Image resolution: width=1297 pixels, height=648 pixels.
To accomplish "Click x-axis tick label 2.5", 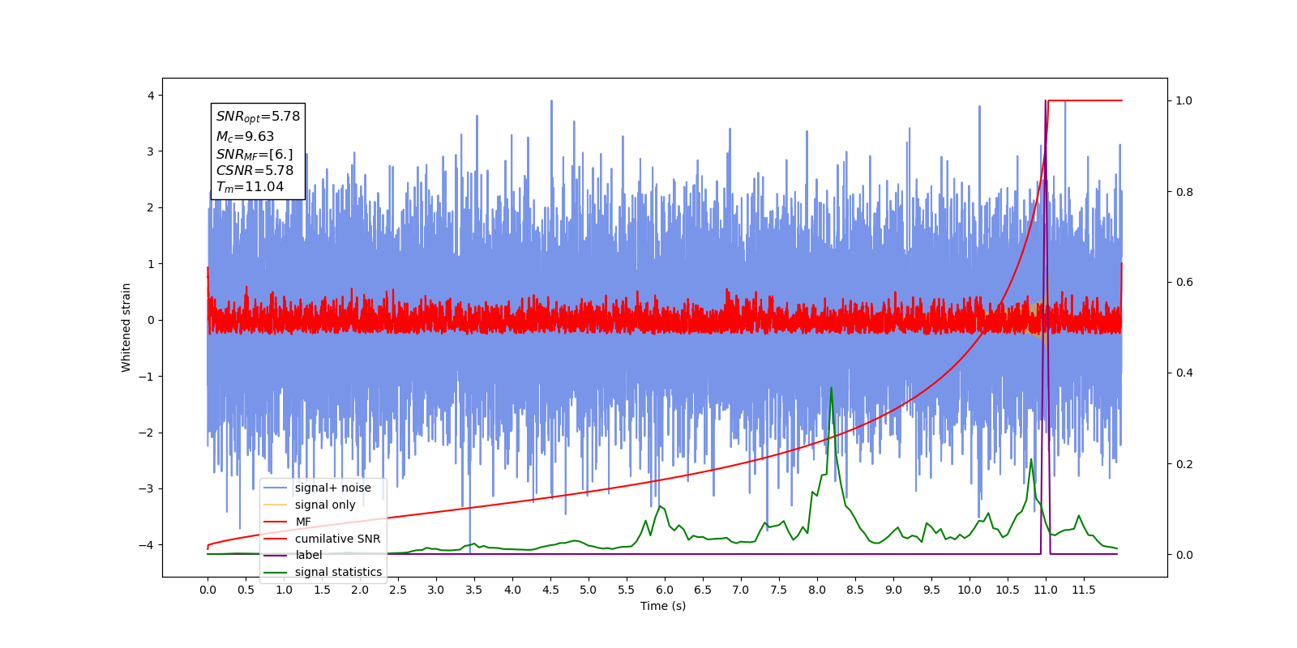I will point(398,590).
